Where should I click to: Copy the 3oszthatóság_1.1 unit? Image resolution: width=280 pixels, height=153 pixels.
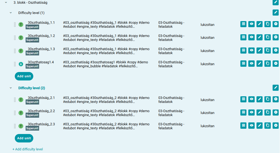[x=268, y=24]
